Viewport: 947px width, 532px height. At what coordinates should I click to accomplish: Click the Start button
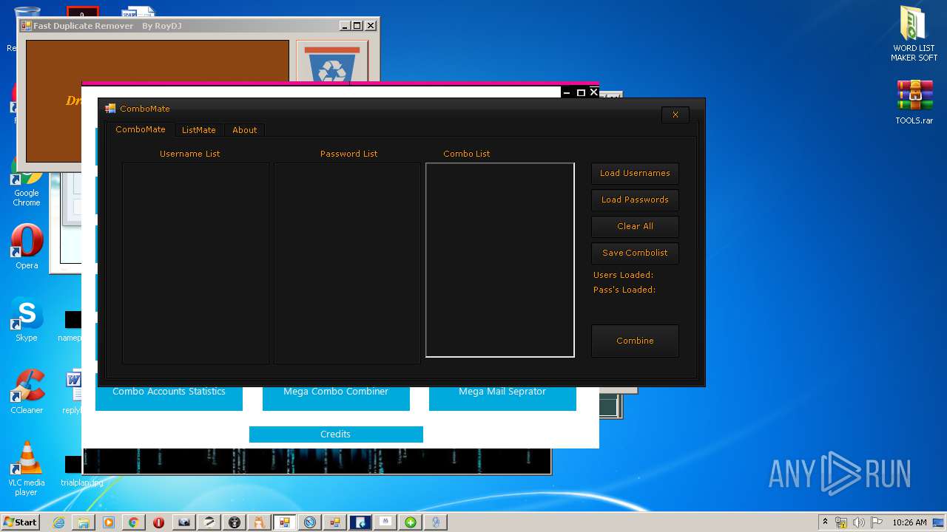(x=21, y=522)
